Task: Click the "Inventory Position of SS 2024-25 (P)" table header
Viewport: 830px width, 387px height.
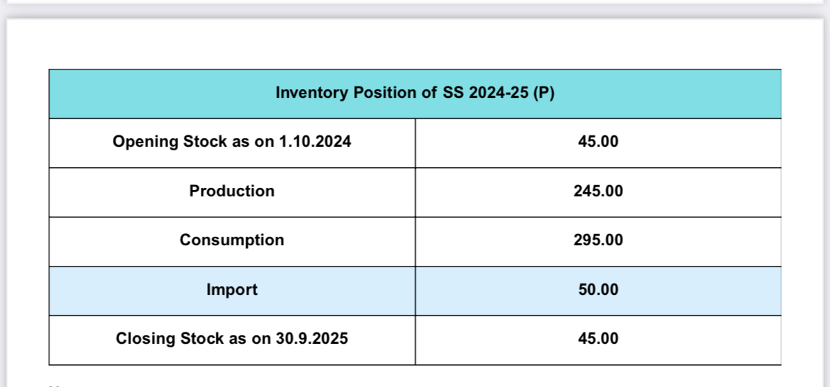Action: (x=414, y=94)
